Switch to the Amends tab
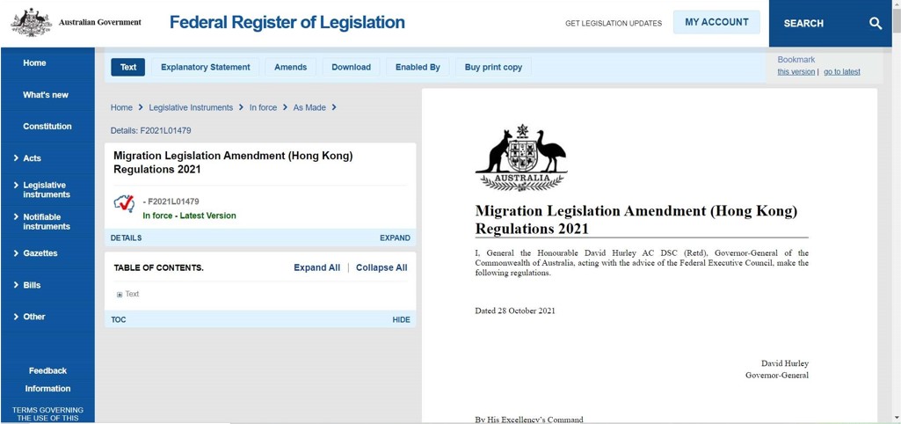 290,67
